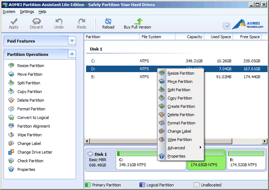
Task: Click the Apply button
Action: coord(14,23)
